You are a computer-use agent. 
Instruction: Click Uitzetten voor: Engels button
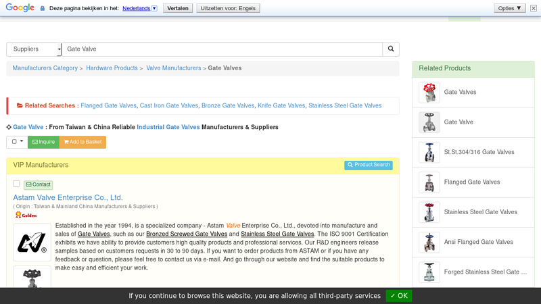[228, 8]
